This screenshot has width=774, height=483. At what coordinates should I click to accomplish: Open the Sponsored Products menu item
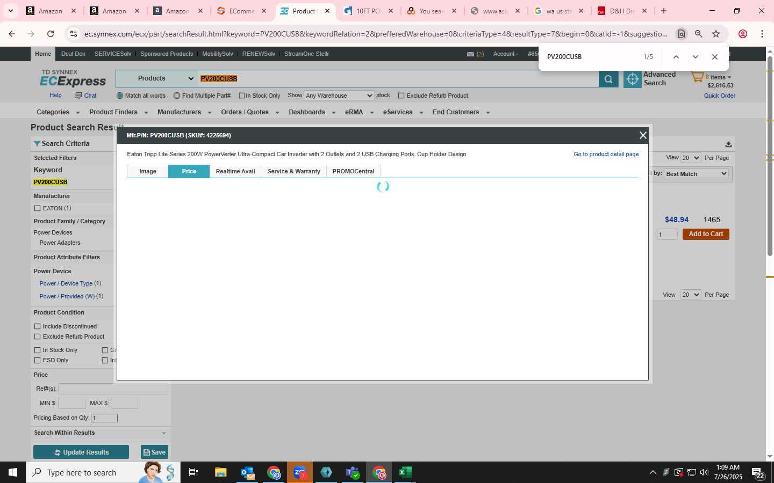point(167,54)
